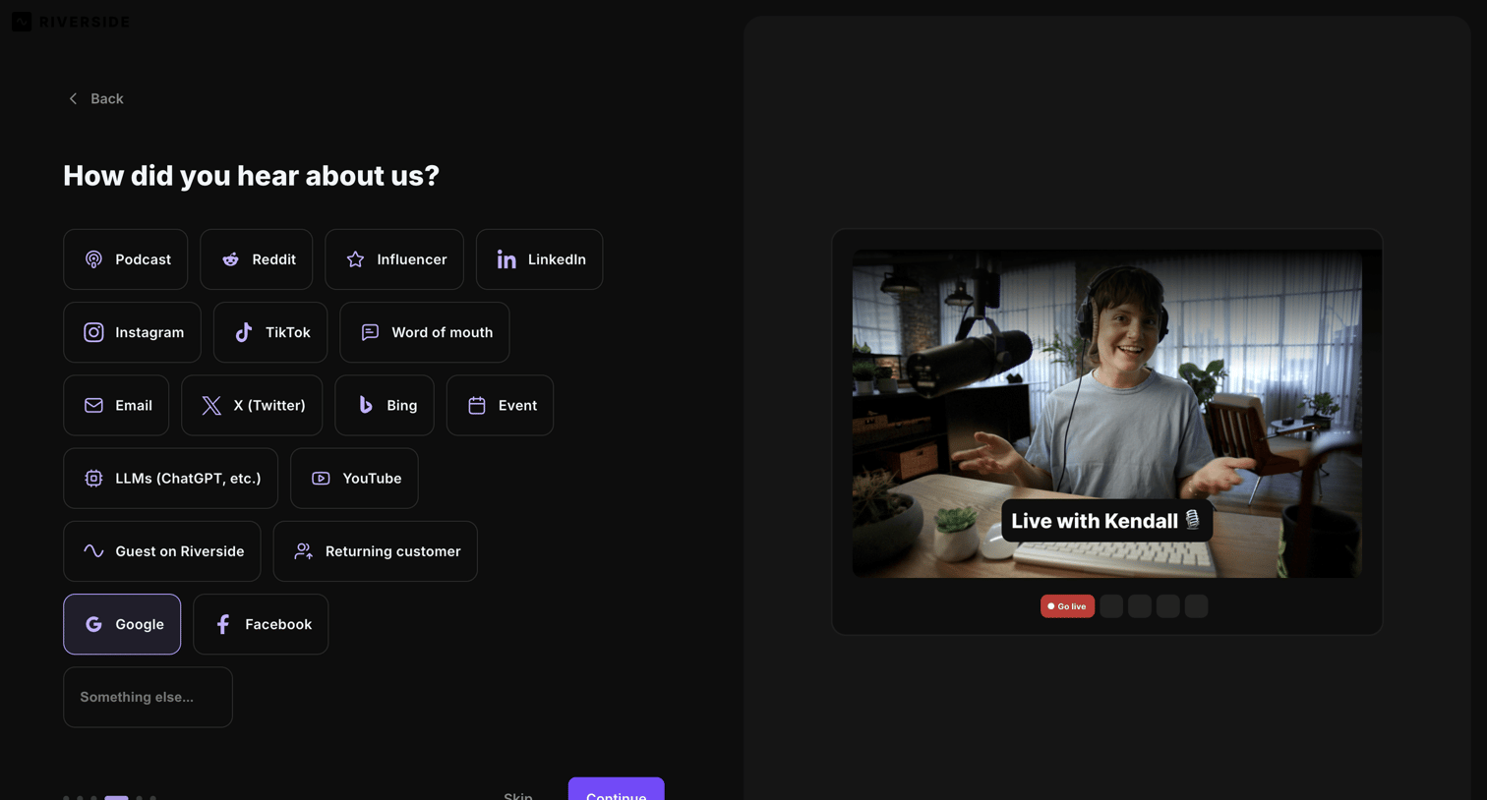
Task: Select the LLMs (ChatGPT, etc.) chip option
Action: (x=170, y=479)
